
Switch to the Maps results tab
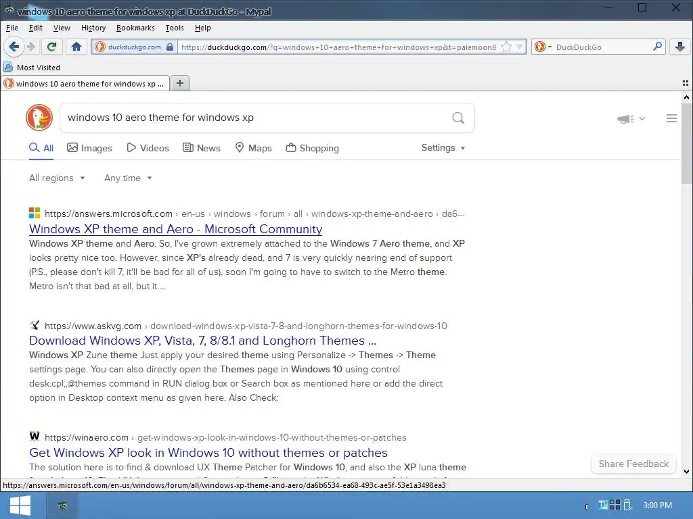point(253,148)
